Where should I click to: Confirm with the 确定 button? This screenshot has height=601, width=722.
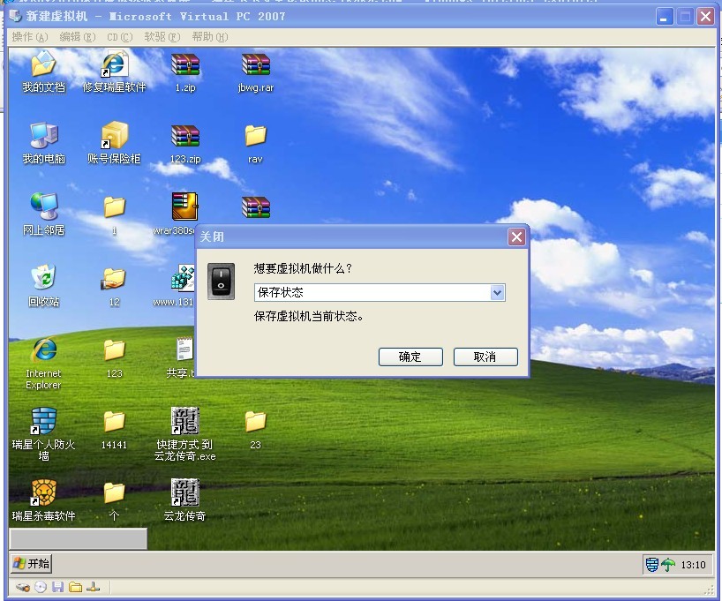pos(410,357)
